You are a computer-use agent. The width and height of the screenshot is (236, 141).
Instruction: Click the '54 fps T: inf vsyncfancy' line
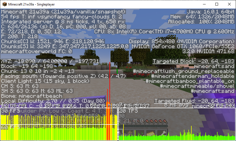coord(61,17)
